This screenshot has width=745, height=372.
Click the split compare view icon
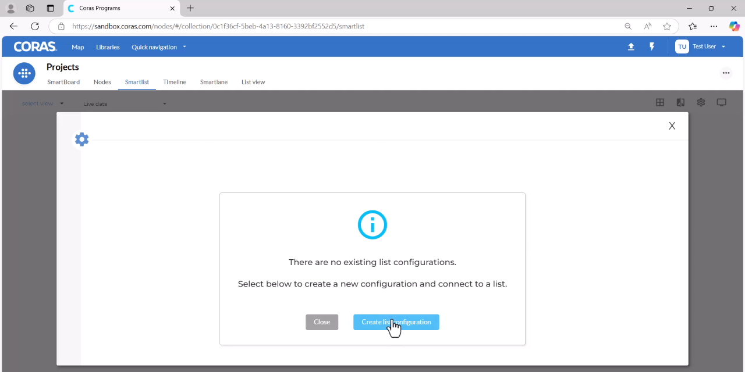coord(680,102)
